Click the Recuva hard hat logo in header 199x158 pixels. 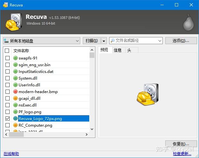[x=13, y=22]
